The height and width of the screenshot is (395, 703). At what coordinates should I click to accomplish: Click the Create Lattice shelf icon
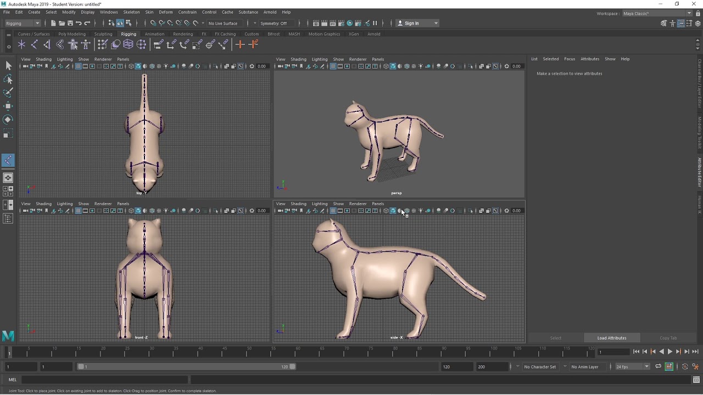tap(128, 45)
